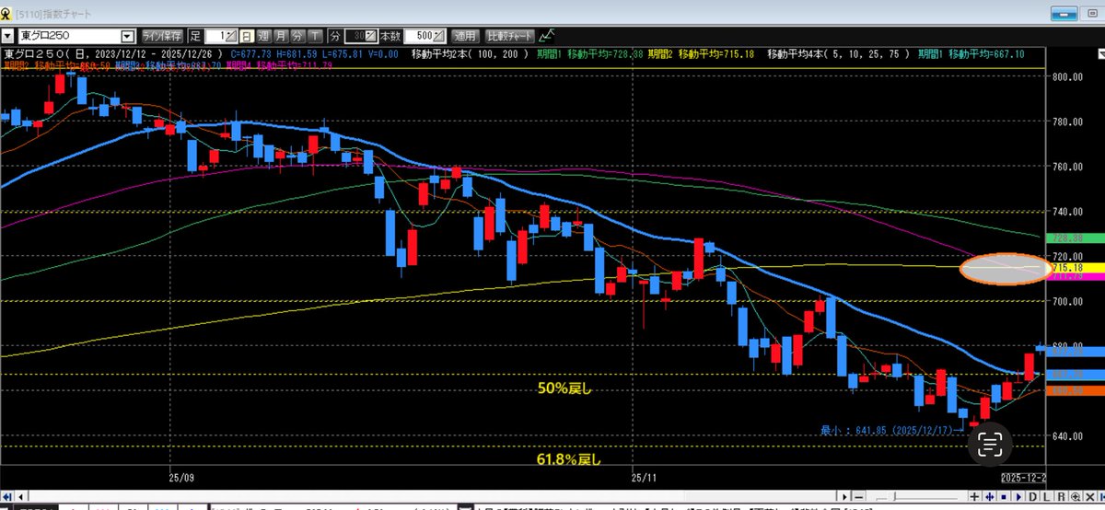
Task: Switch to the 週 weekly timeframe
Action: click(x=264, y=36)
